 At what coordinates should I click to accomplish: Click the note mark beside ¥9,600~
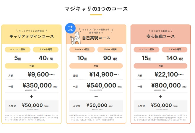[x=54, y=75]
